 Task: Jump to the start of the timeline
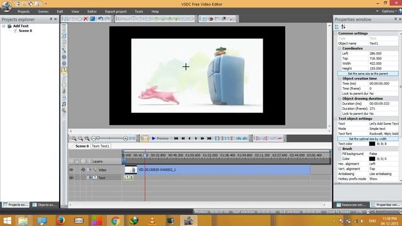[x=176, y=138]
